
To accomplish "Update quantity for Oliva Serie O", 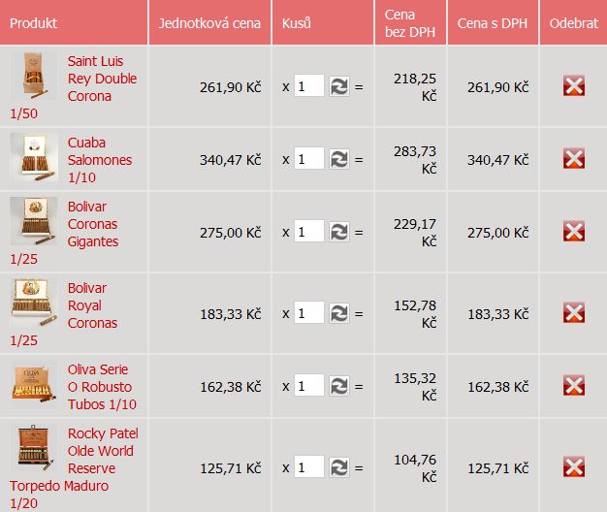I will tap(339, 386).
